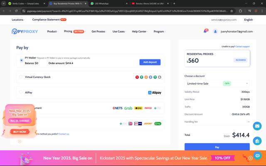Viewport: 266px width, 166px height.
Task: Click the Add deposit button
Action: point(150,62)
